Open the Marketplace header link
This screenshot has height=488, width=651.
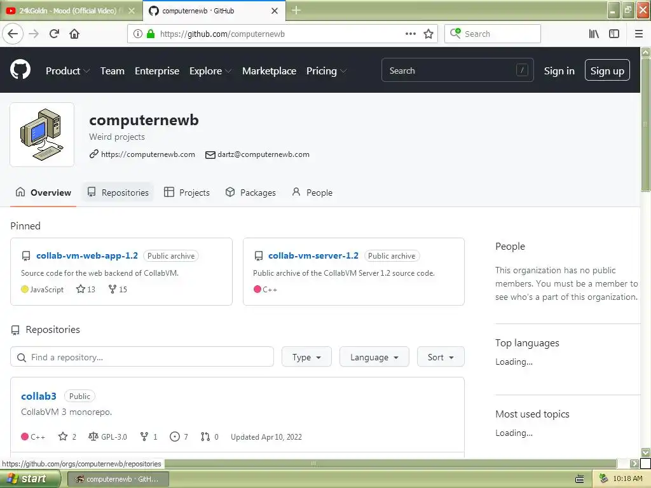click(269, 71)
